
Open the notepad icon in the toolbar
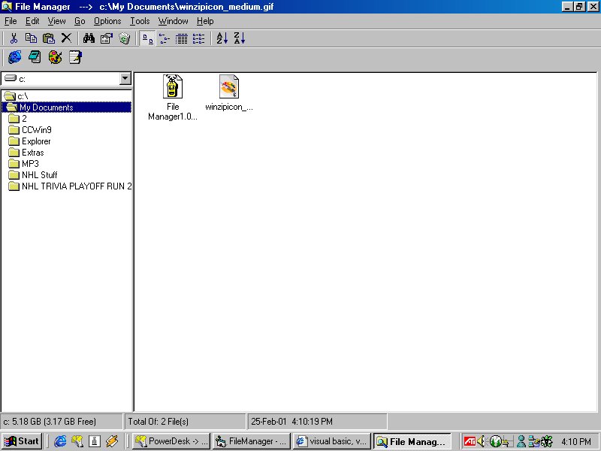pos(75,57)
